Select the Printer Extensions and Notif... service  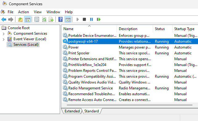pos(92,59)
